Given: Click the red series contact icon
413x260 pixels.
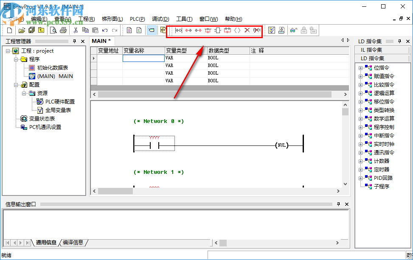Looking at the screenshot, I should 188,31.
